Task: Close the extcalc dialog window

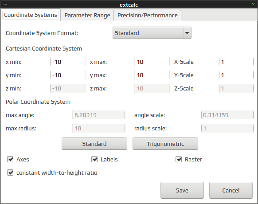Action: coord(253,4)
